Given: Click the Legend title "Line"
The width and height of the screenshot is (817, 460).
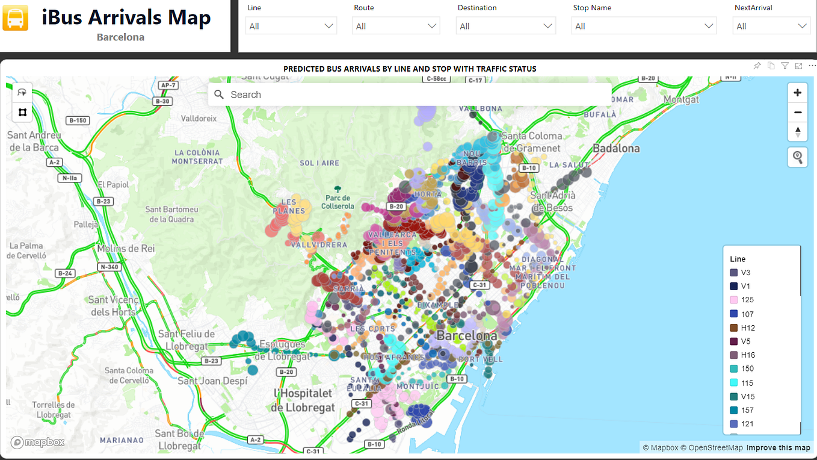Looking at the screenshot, I should [738, 259].
